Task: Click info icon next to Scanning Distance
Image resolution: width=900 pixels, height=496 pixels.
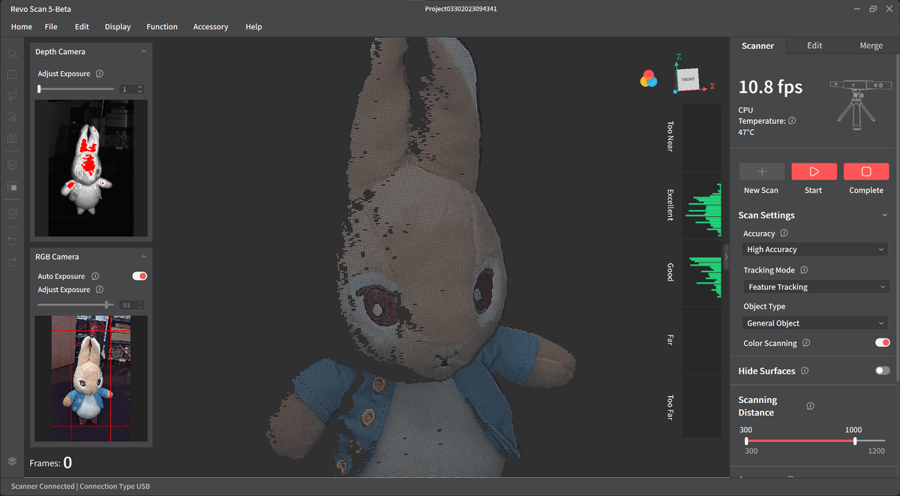Action: [x=810, y=406]
